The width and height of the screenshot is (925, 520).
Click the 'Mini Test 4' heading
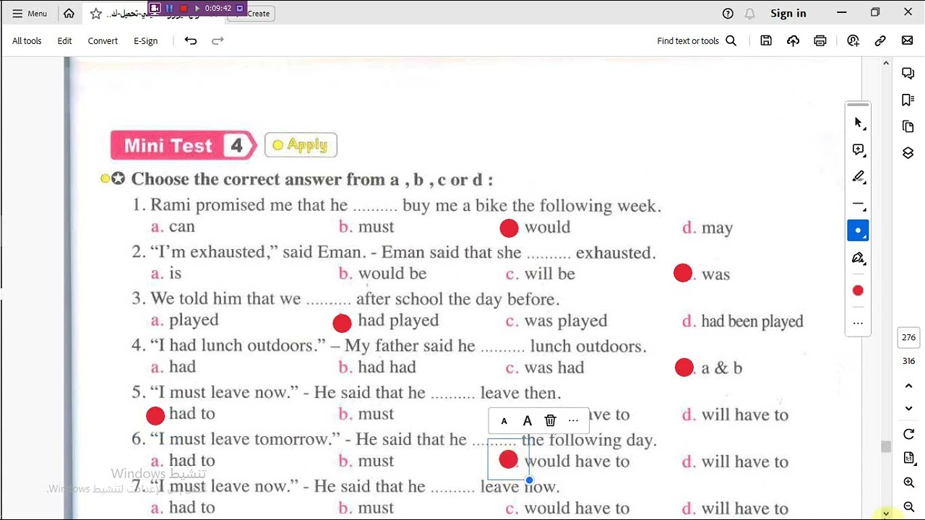coord(183,145)
